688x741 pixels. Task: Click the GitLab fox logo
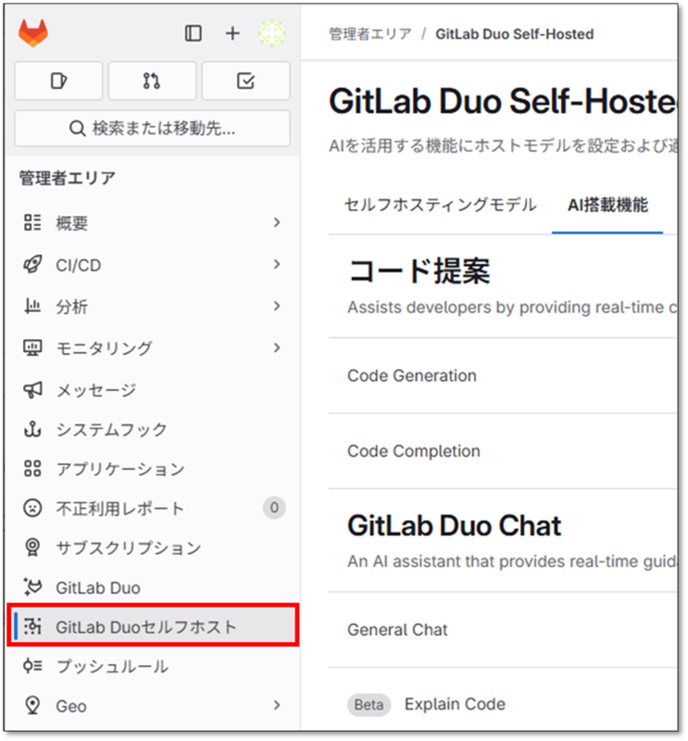[x=33, y=33]
